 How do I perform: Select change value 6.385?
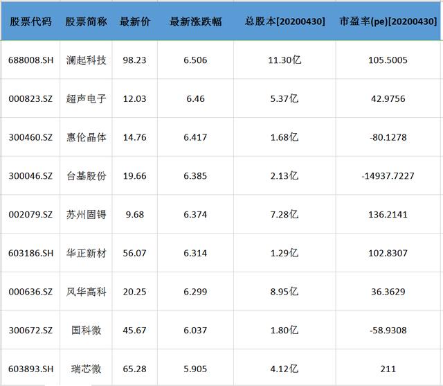click(x=195, y=176)
